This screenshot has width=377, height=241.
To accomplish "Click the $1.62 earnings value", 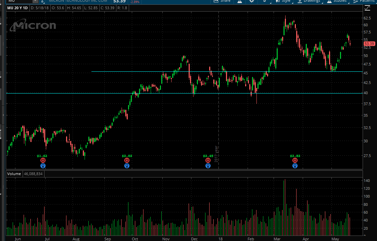I will pos(42,156).
